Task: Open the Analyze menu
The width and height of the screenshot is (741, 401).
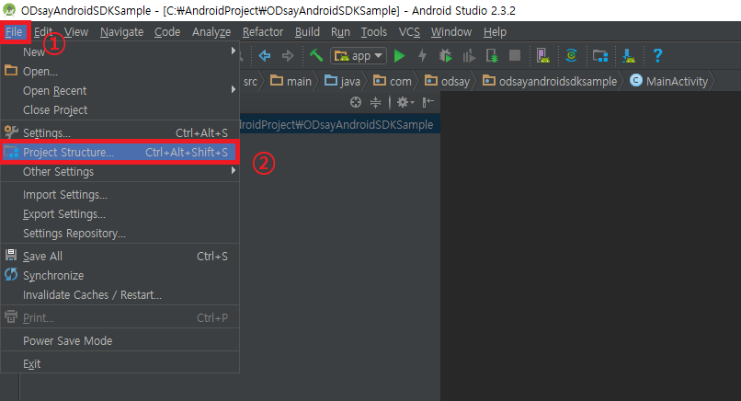Action: (x=211, y=31)
